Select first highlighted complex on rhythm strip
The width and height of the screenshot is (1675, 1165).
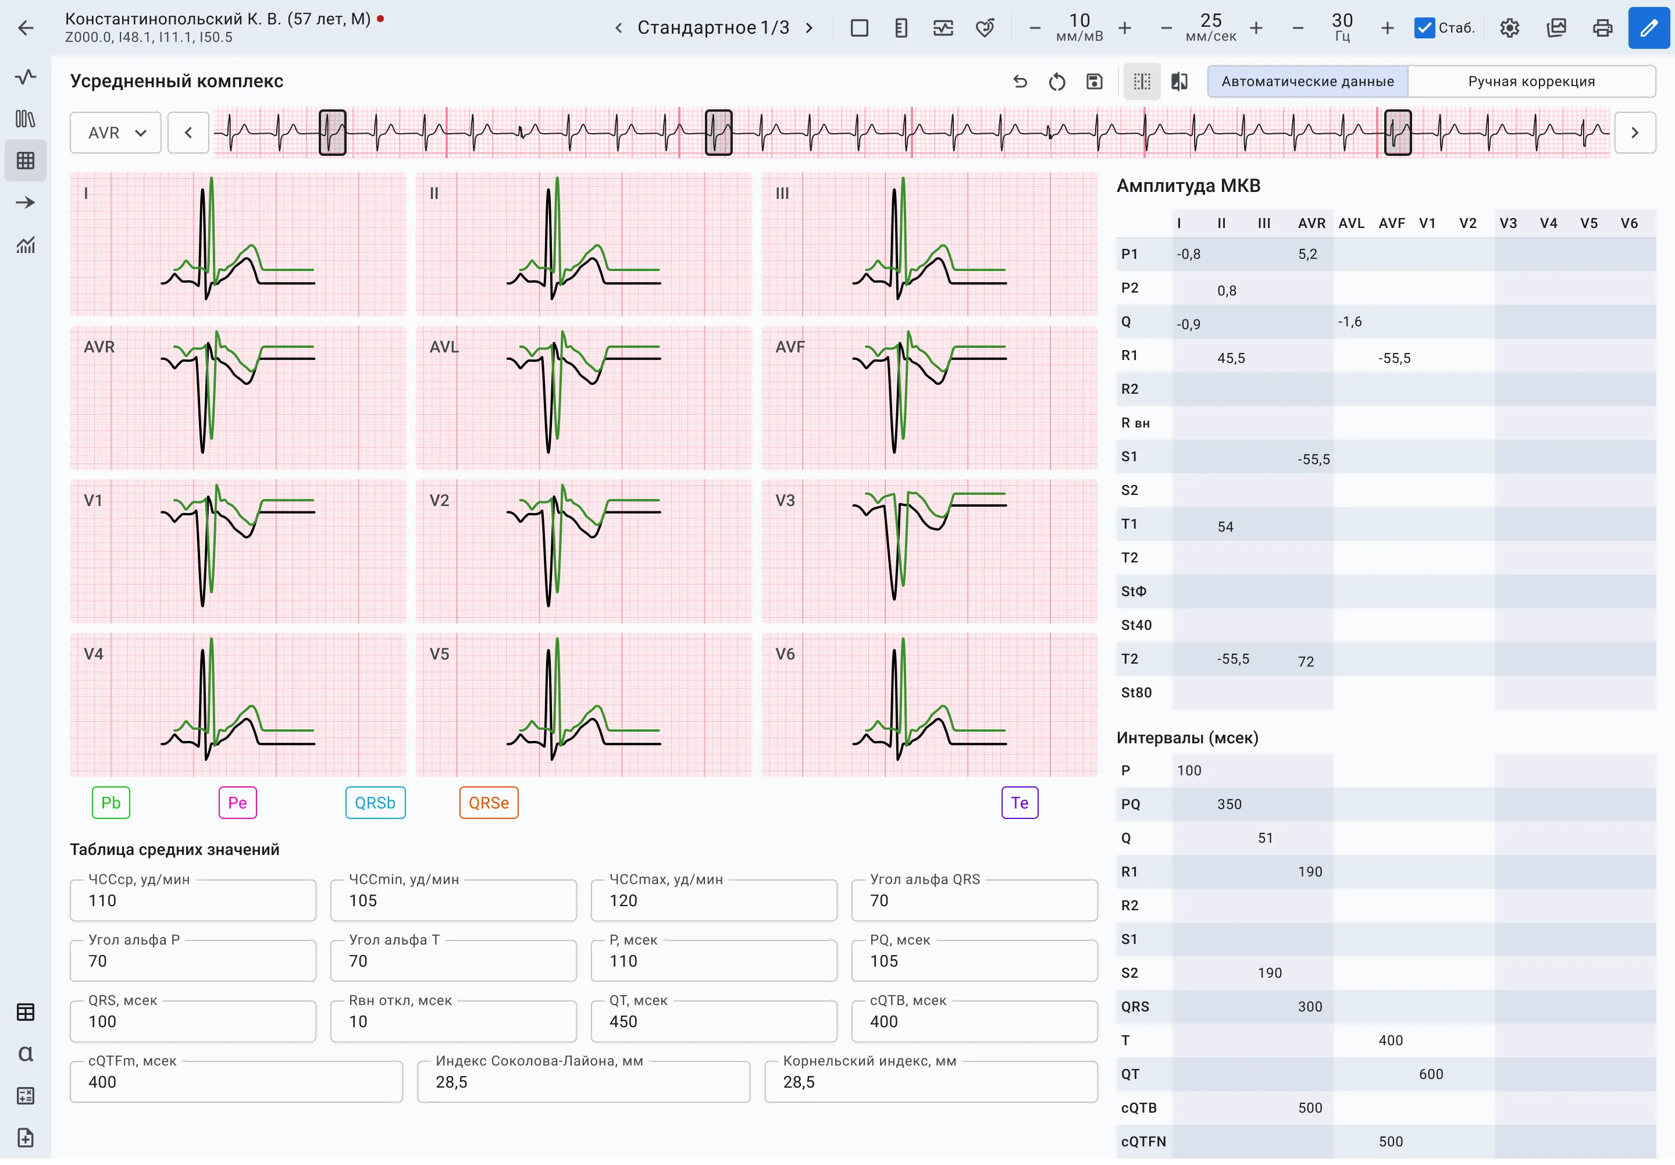click(333, 132)
